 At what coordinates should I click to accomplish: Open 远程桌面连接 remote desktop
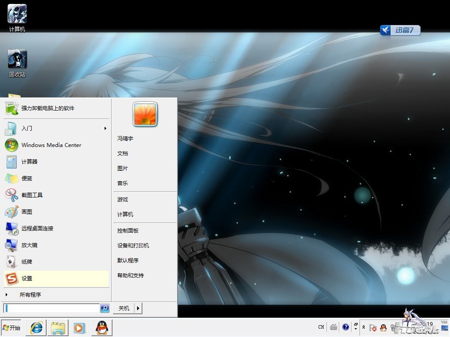[x=37, y=229]
